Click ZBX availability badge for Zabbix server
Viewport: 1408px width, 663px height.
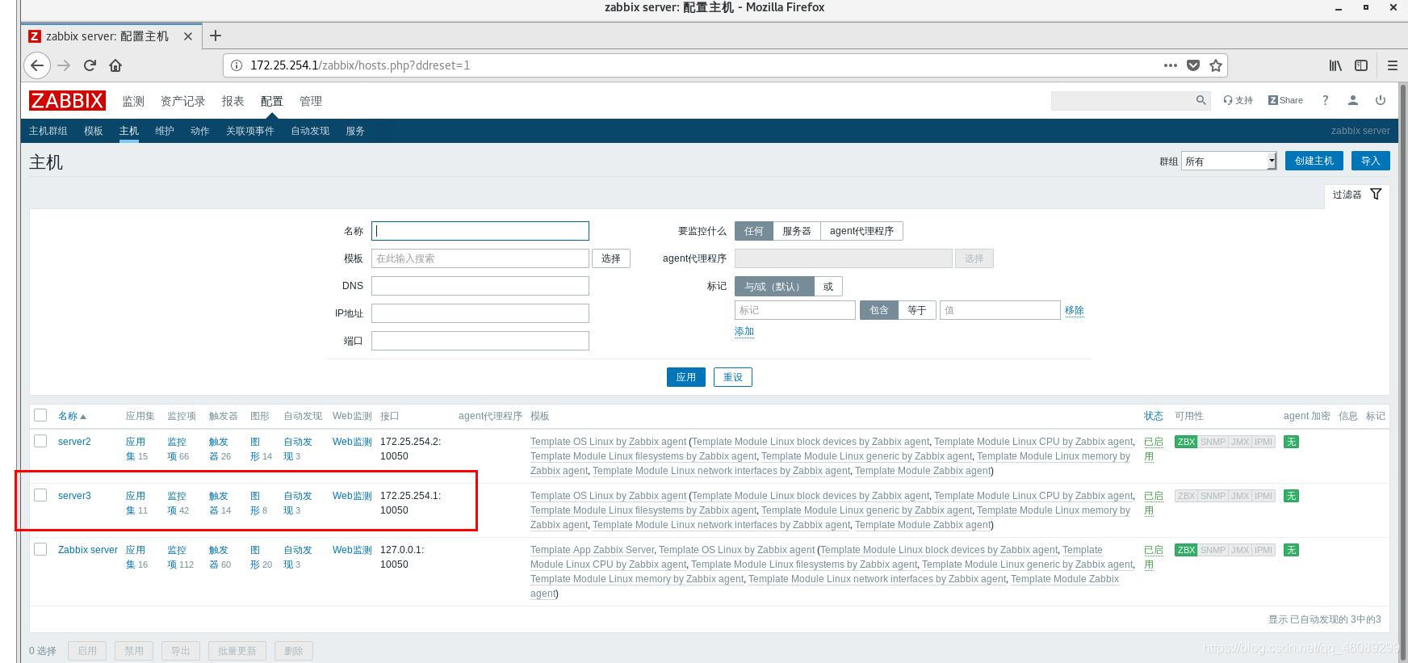[x=1185, y=550]
